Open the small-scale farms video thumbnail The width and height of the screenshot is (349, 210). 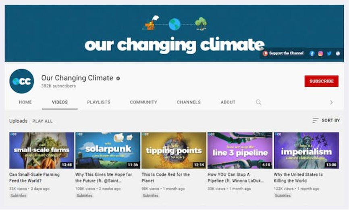click(x=42, y=151)
